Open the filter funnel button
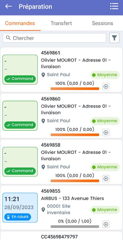The width and height of the screenshot is (123, 240). pyautogui.click(x=114, y=38)
